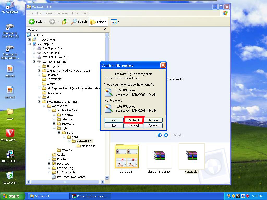Click Yes in Confirm file replace
Image resolution: width=267 pixels, height=200 pixels.
pyautogui.click(x=114, y=120)
